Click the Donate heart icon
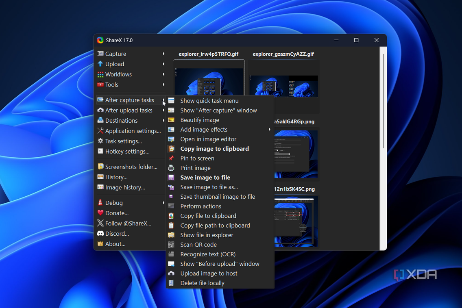The image size is (462, 308). pos(100,213)
